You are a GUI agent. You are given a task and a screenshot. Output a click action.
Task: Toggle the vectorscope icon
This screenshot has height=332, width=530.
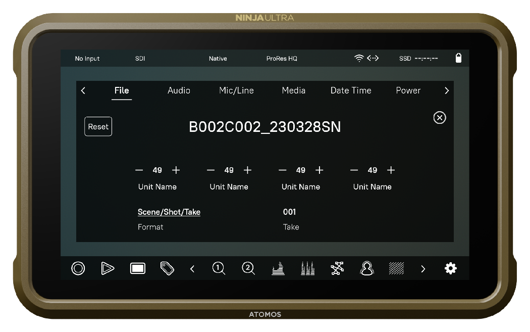[337, 269]
